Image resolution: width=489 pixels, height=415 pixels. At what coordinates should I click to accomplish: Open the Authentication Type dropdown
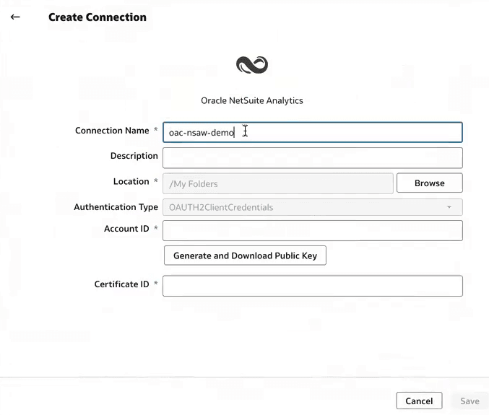point(313,207)
